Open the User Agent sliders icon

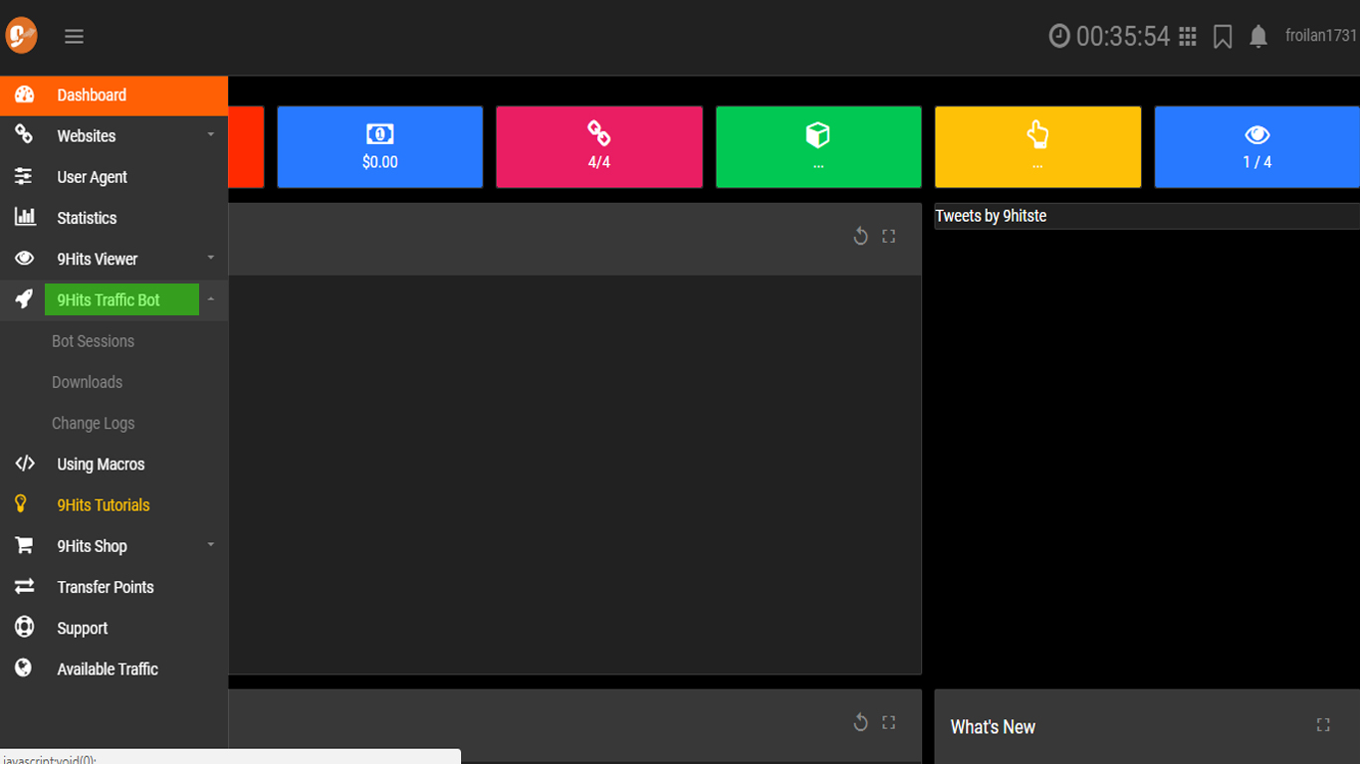24,176
